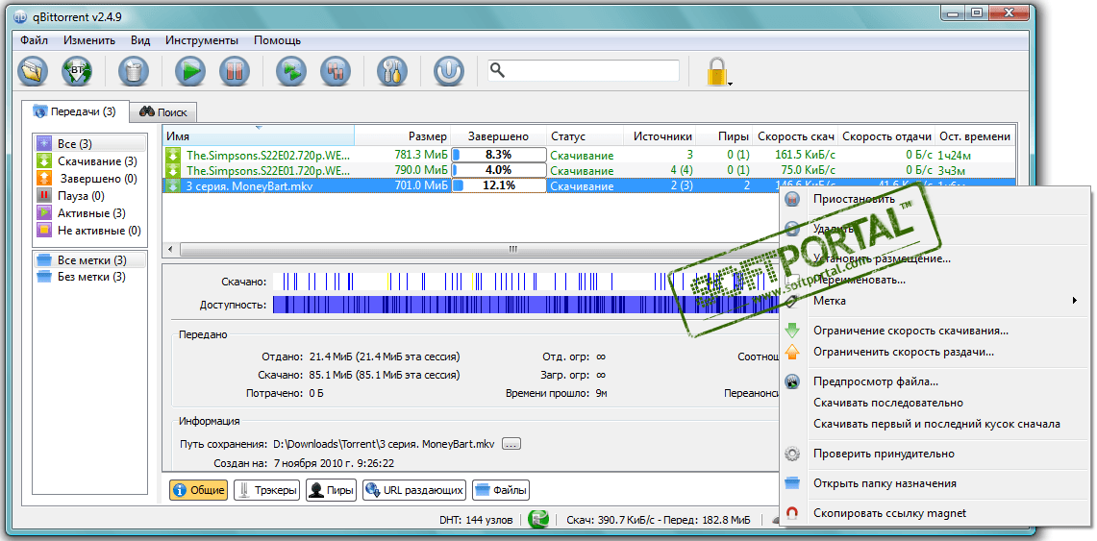
Task: Click the yellow padlock lock icon
Action: point(716,70)
